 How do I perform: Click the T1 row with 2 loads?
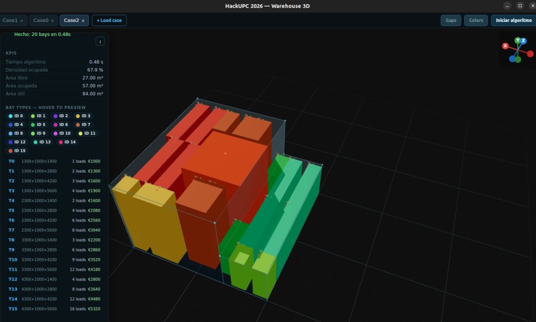pyautogui.click(x=55, y=171)
